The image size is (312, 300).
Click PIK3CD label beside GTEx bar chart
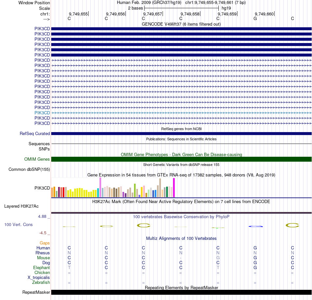tap(42, 188)
